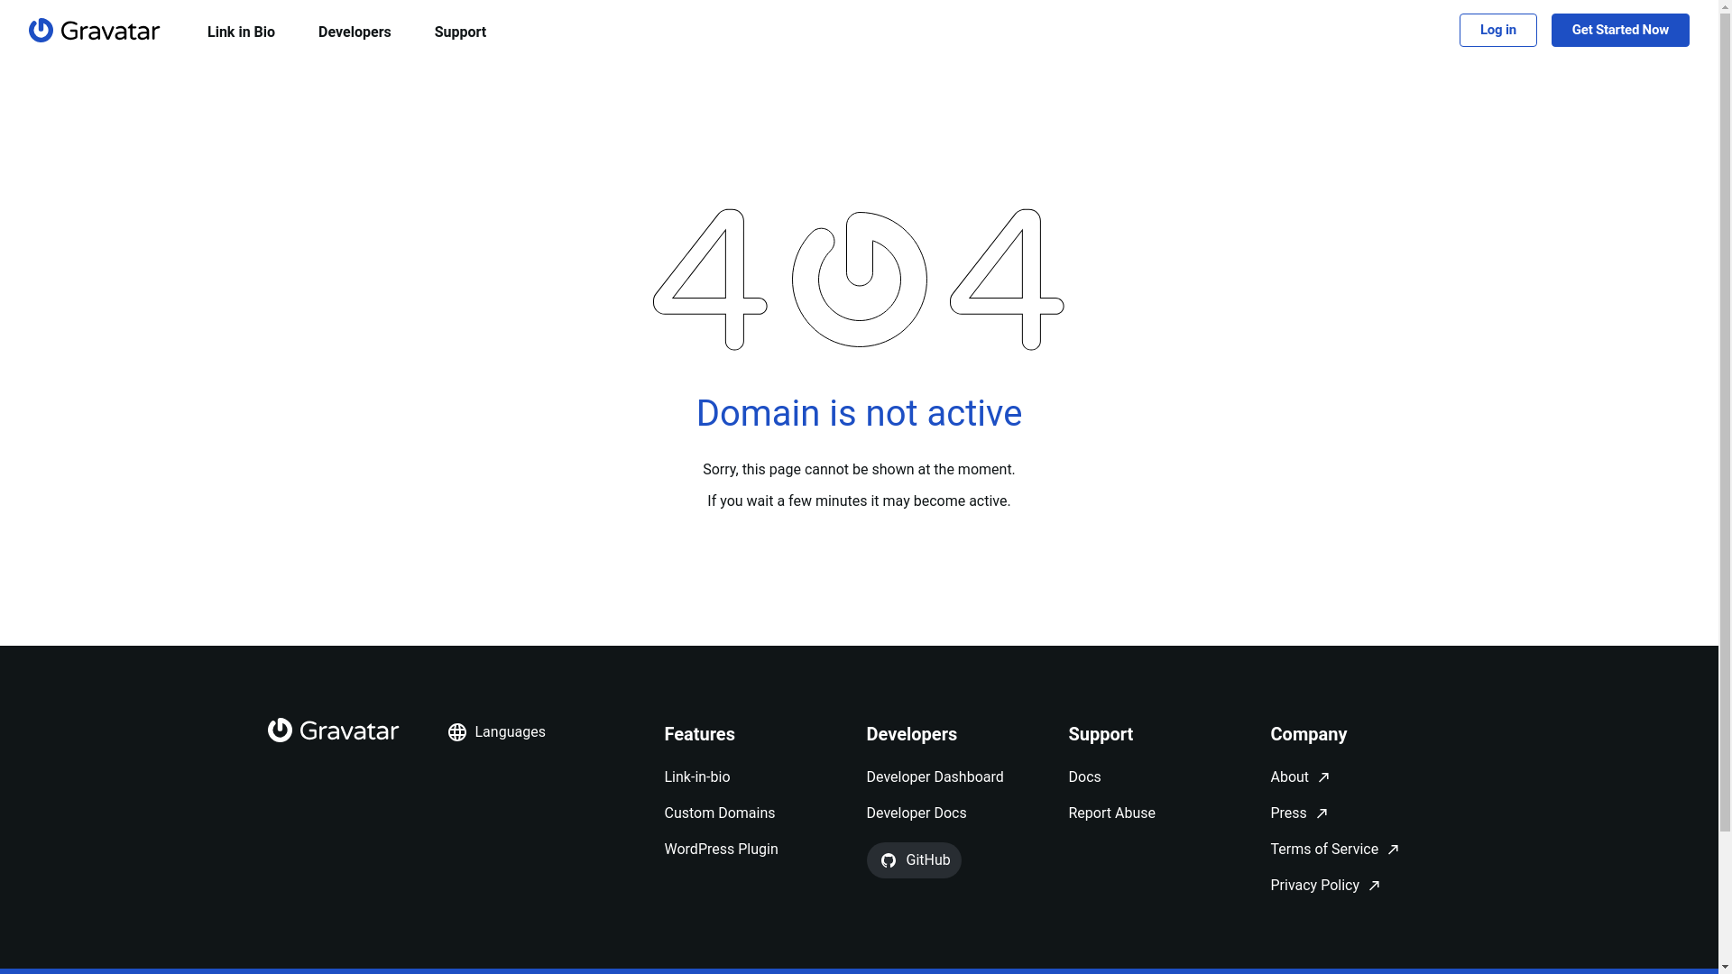Click arrow icon beside Terms of Service
Screen dimensions: 1732x974
pyautogui.click(x=1393, y=850)
